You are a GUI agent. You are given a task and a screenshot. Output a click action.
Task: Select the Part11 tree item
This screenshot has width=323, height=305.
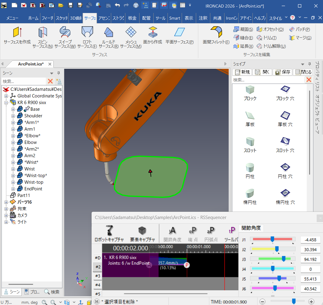click(24, 195)
